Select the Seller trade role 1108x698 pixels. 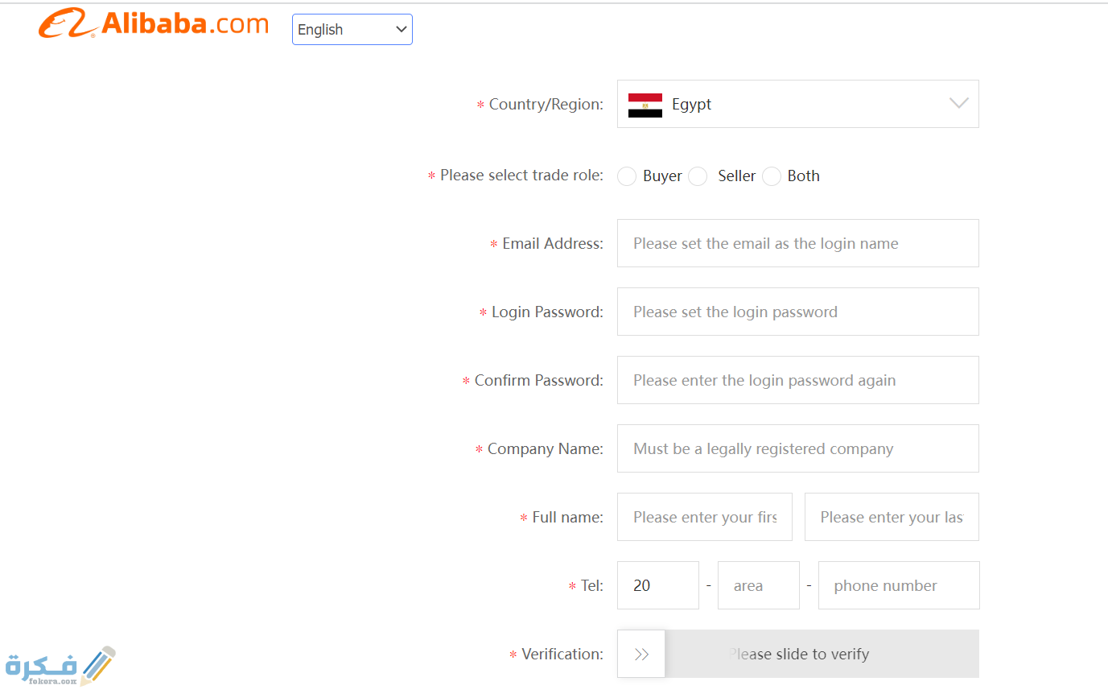(x=698, y=176)
